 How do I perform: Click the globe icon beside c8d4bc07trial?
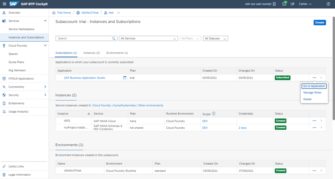click(x=78, y=13)
